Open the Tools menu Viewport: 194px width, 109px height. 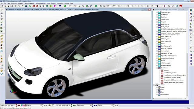click(x=48, y=3)
